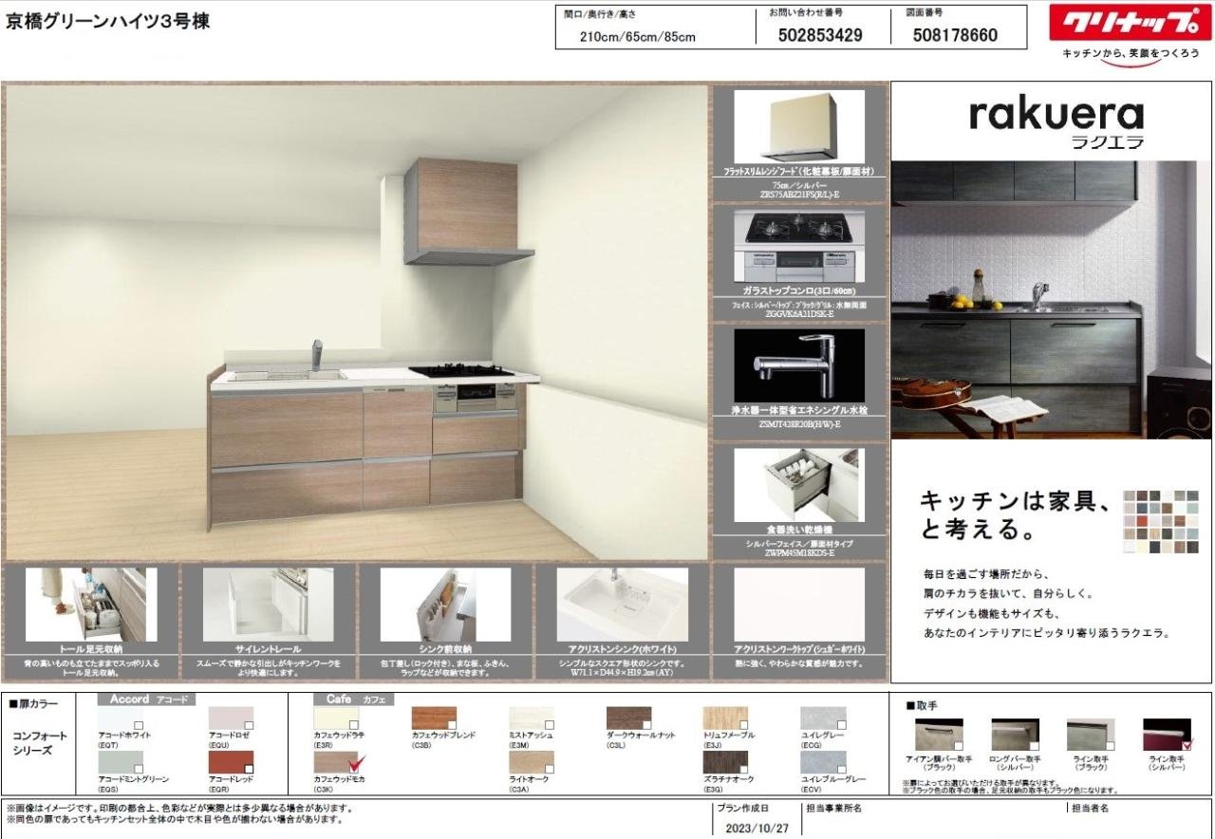
Task: Click the 取手 section label
Action: (x=920, y=705)
